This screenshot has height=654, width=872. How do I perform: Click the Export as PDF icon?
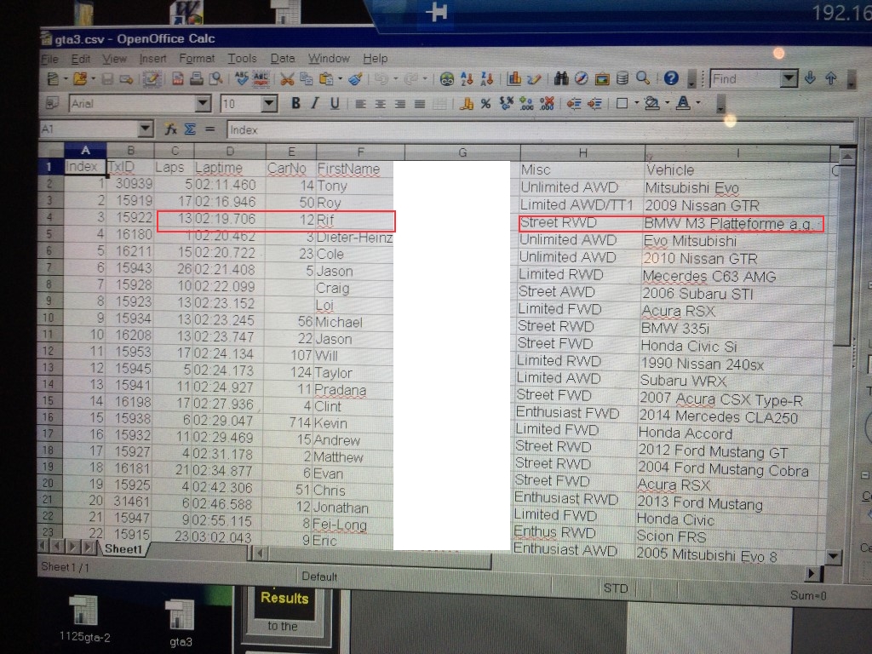(x=177, y=79)
